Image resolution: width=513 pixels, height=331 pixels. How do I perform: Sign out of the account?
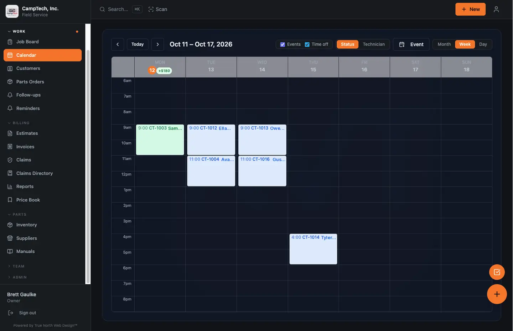27,313
